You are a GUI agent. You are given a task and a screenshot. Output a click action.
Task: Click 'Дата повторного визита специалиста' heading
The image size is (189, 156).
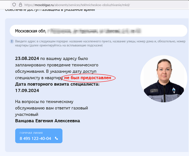pyautogui.click(x=57, y=84)
